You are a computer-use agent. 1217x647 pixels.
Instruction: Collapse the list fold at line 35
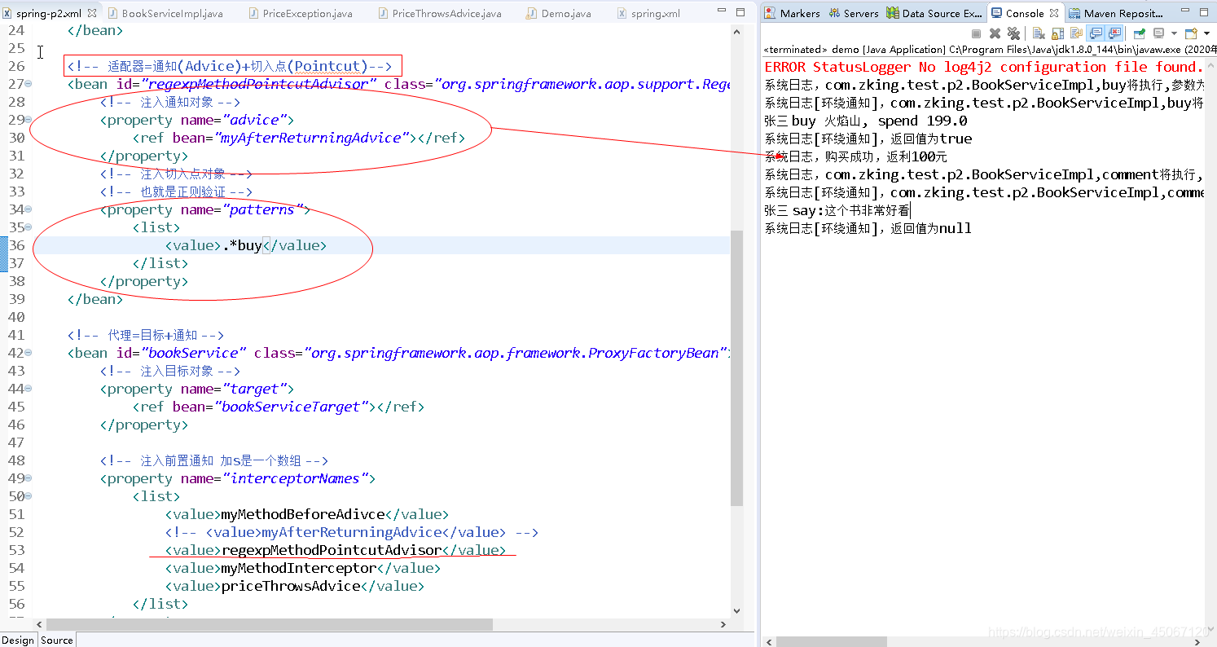tap(29, 227)
